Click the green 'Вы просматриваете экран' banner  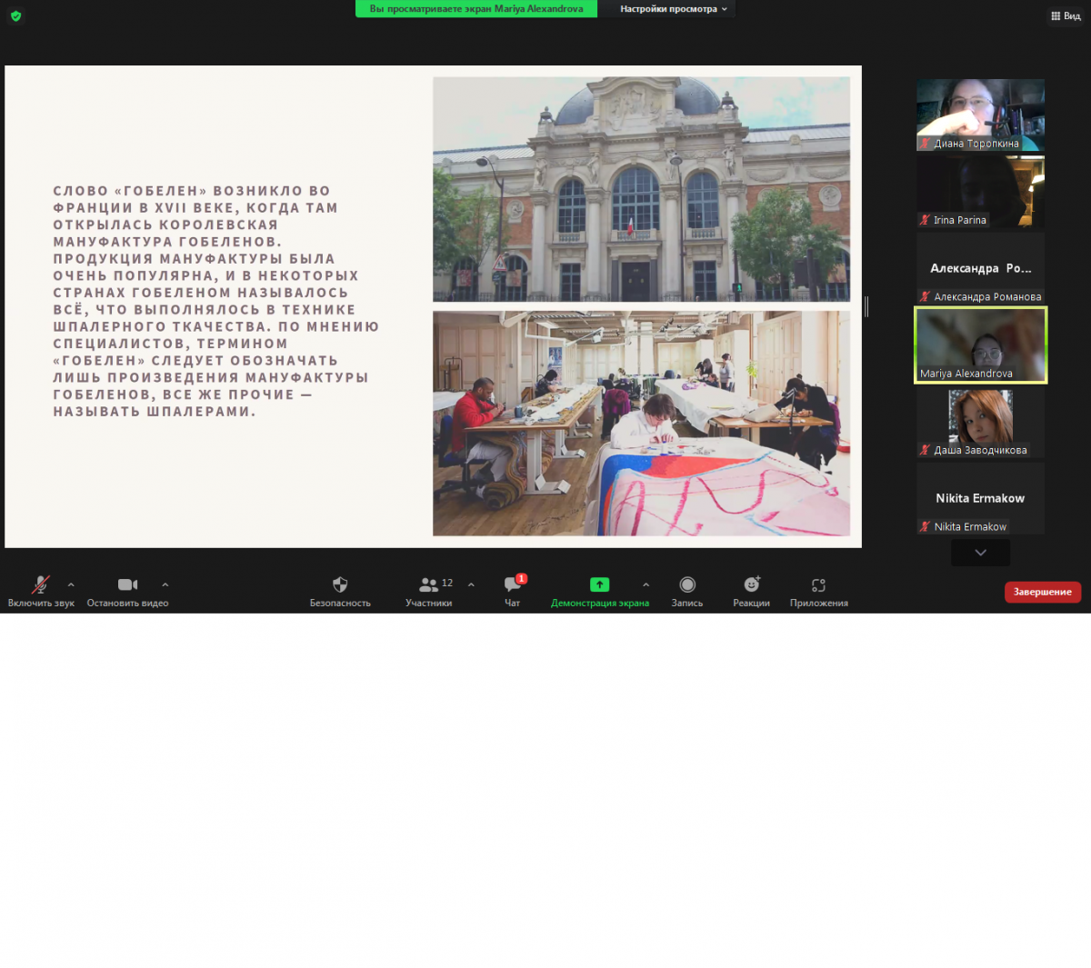tap(476, 9)
